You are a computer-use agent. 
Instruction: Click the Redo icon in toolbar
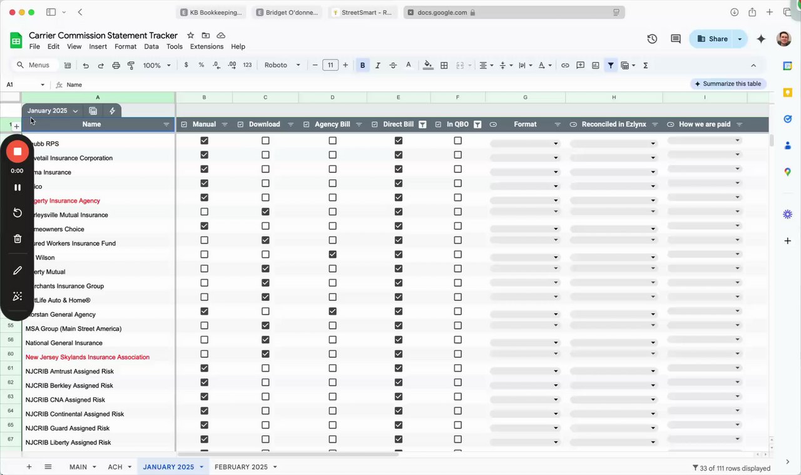point(101,65)
